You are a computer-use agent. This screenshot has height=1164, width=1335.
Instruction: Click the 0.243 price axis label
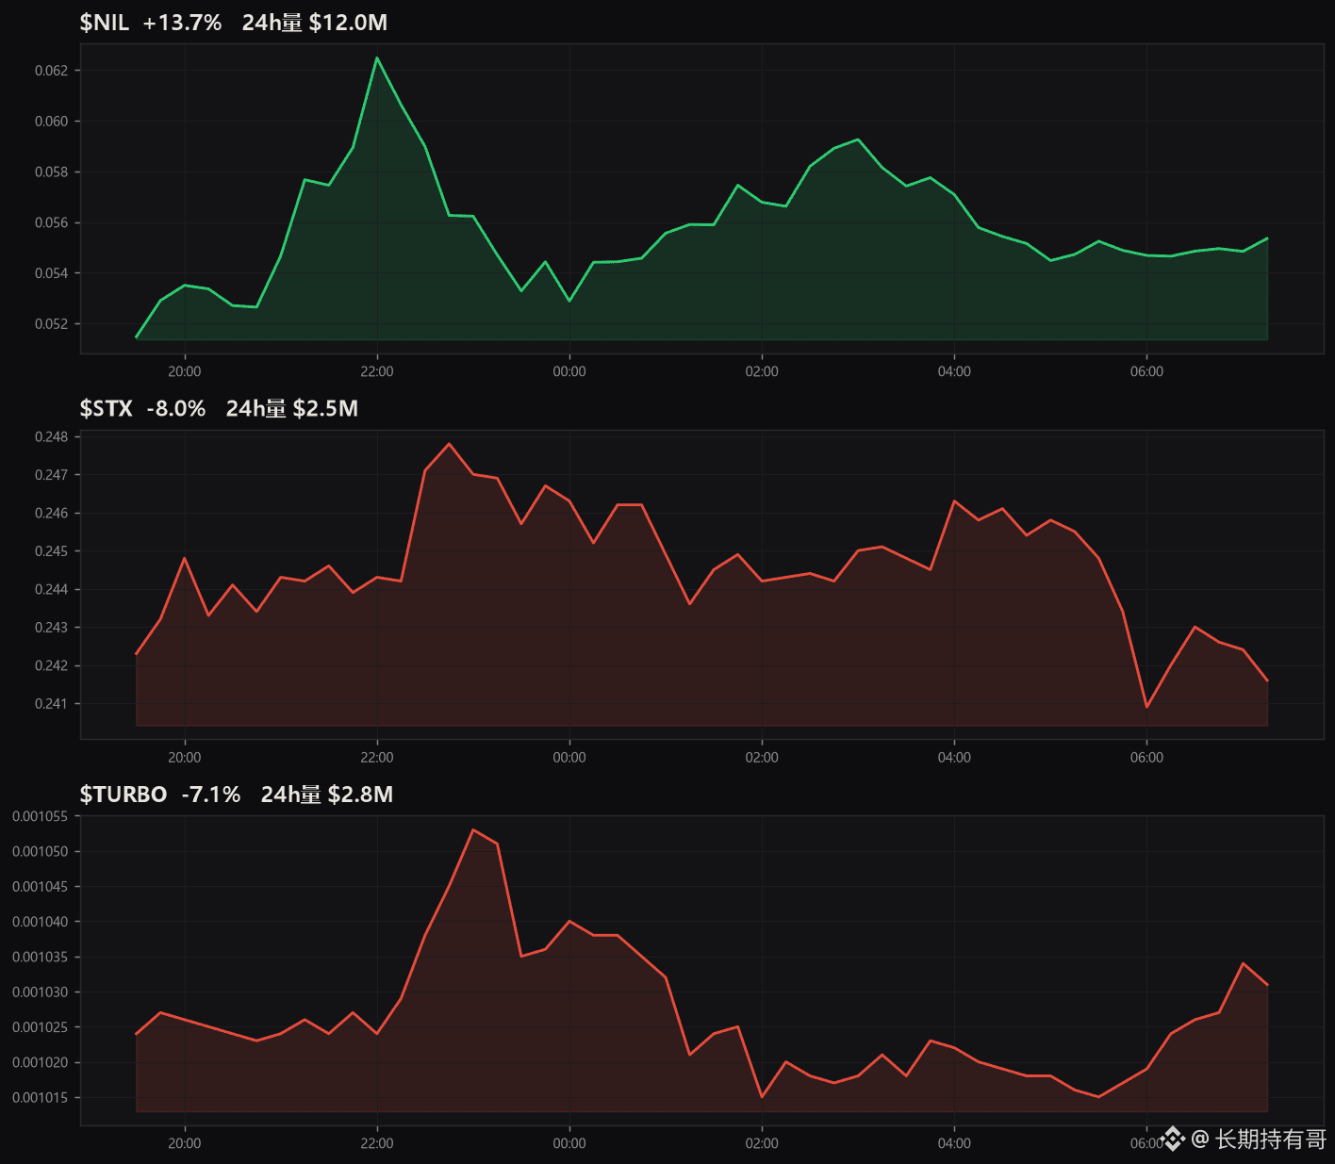point(52,628)
